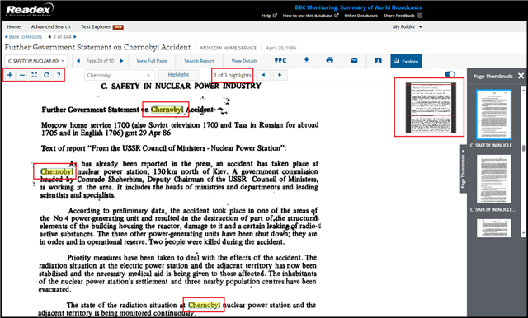Clear the Chernobyl search box with the x
528x318 pixels.
coord(148,75)
